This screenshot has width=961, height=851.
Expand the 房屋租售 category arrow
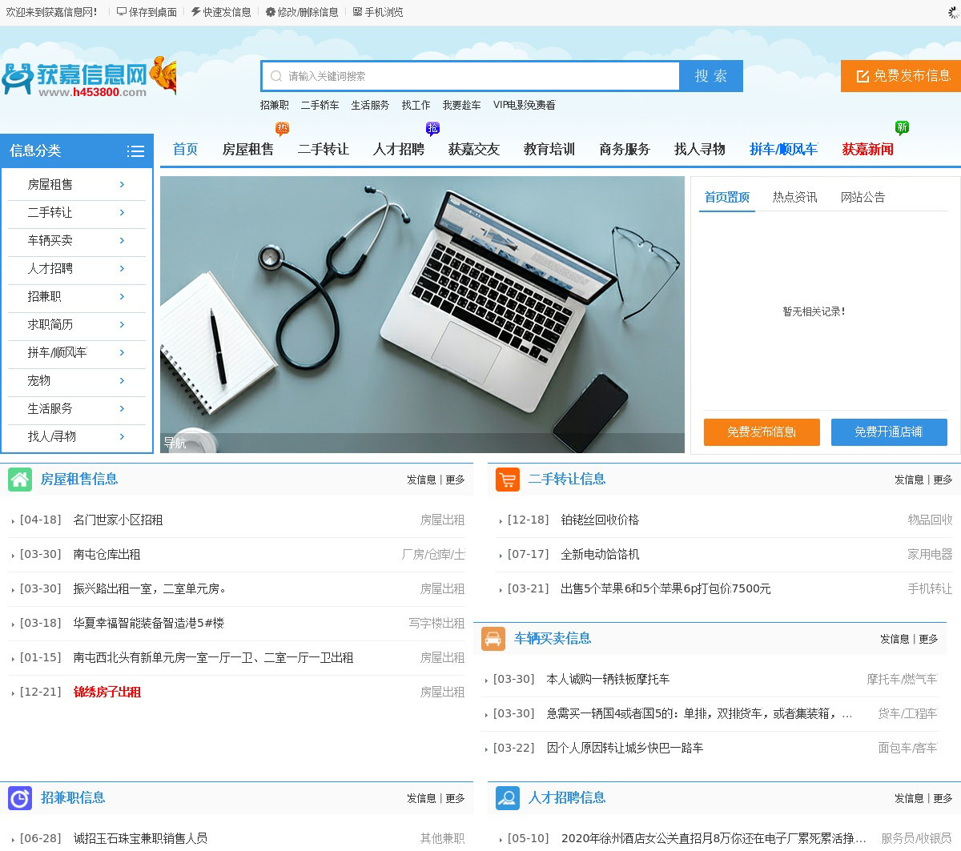click(x=122, y=185)
